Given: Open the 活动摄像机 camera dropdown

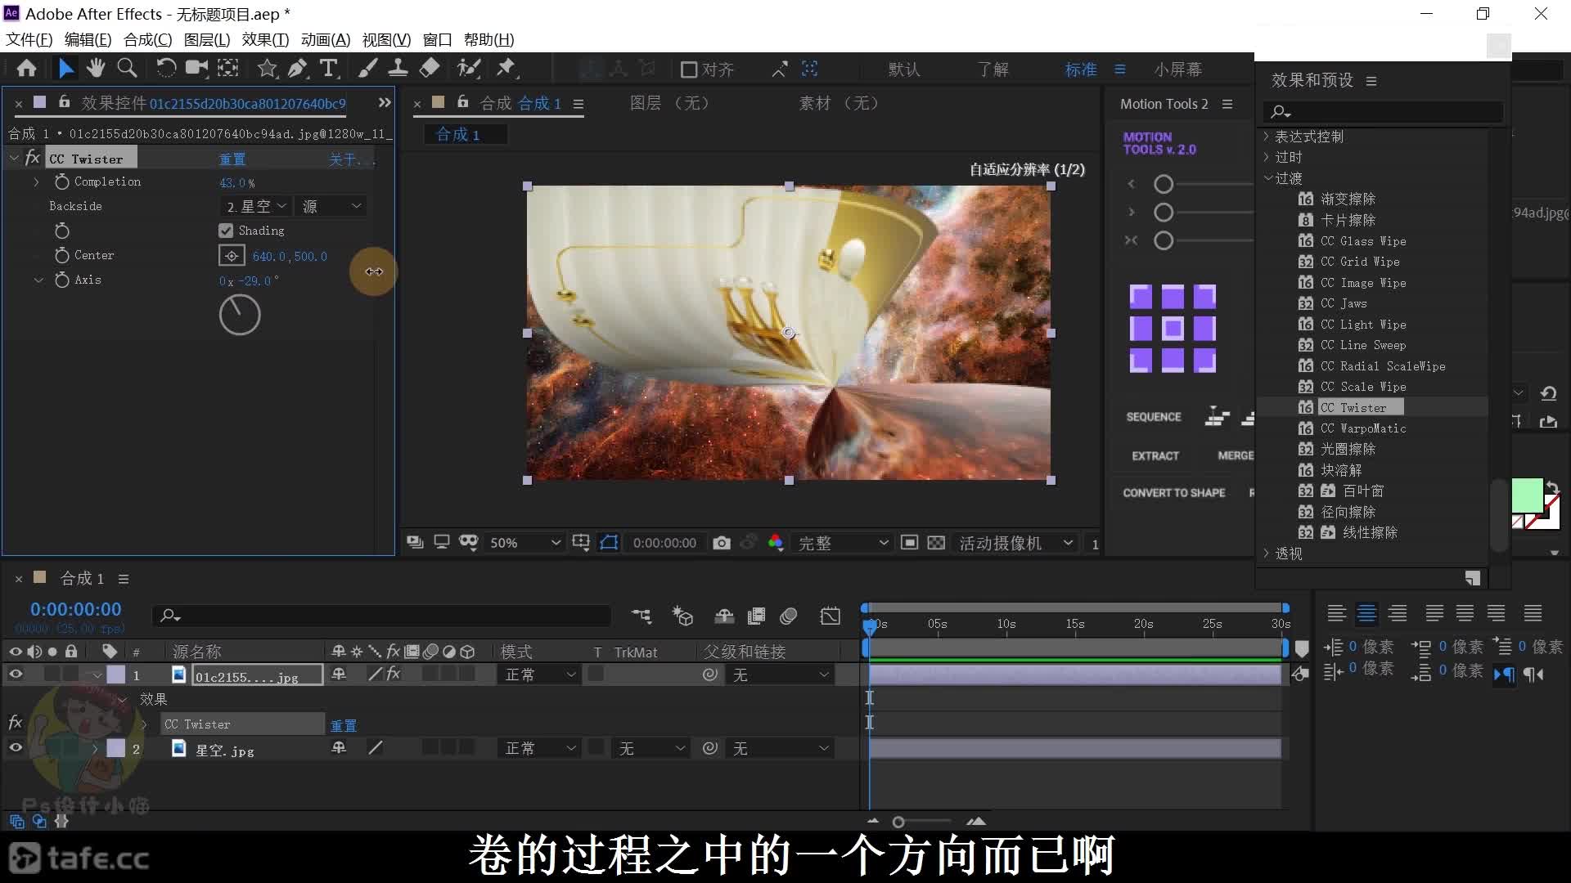Looking at the screenshot, I should click(1015, 543).
